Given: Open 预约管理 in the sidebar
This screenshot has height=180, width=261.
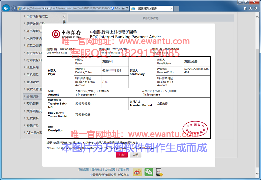Looking at the screenshot, I should tap(33, 104).
